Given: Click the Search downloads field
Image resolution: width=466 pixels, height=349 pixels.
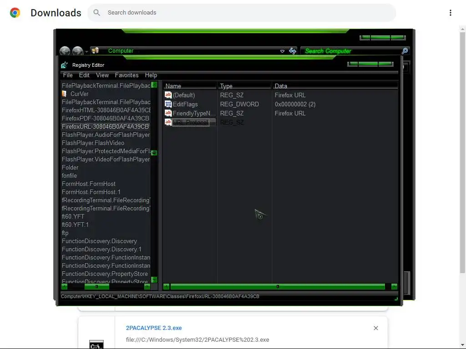Looking at the screenshot, I should coord(242,13).
